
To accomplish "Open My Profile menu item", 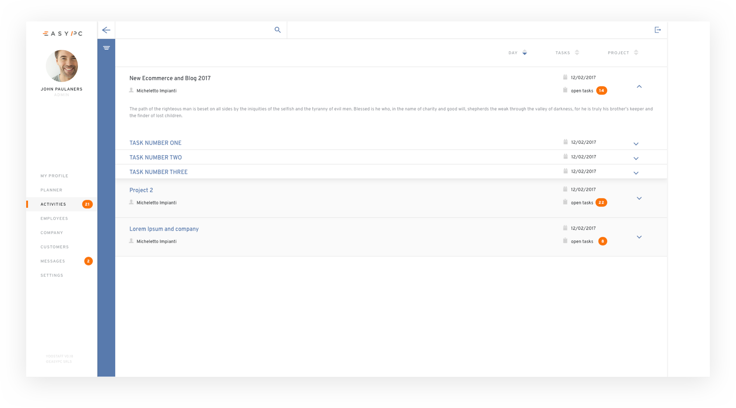I will (x=55, y=176).
